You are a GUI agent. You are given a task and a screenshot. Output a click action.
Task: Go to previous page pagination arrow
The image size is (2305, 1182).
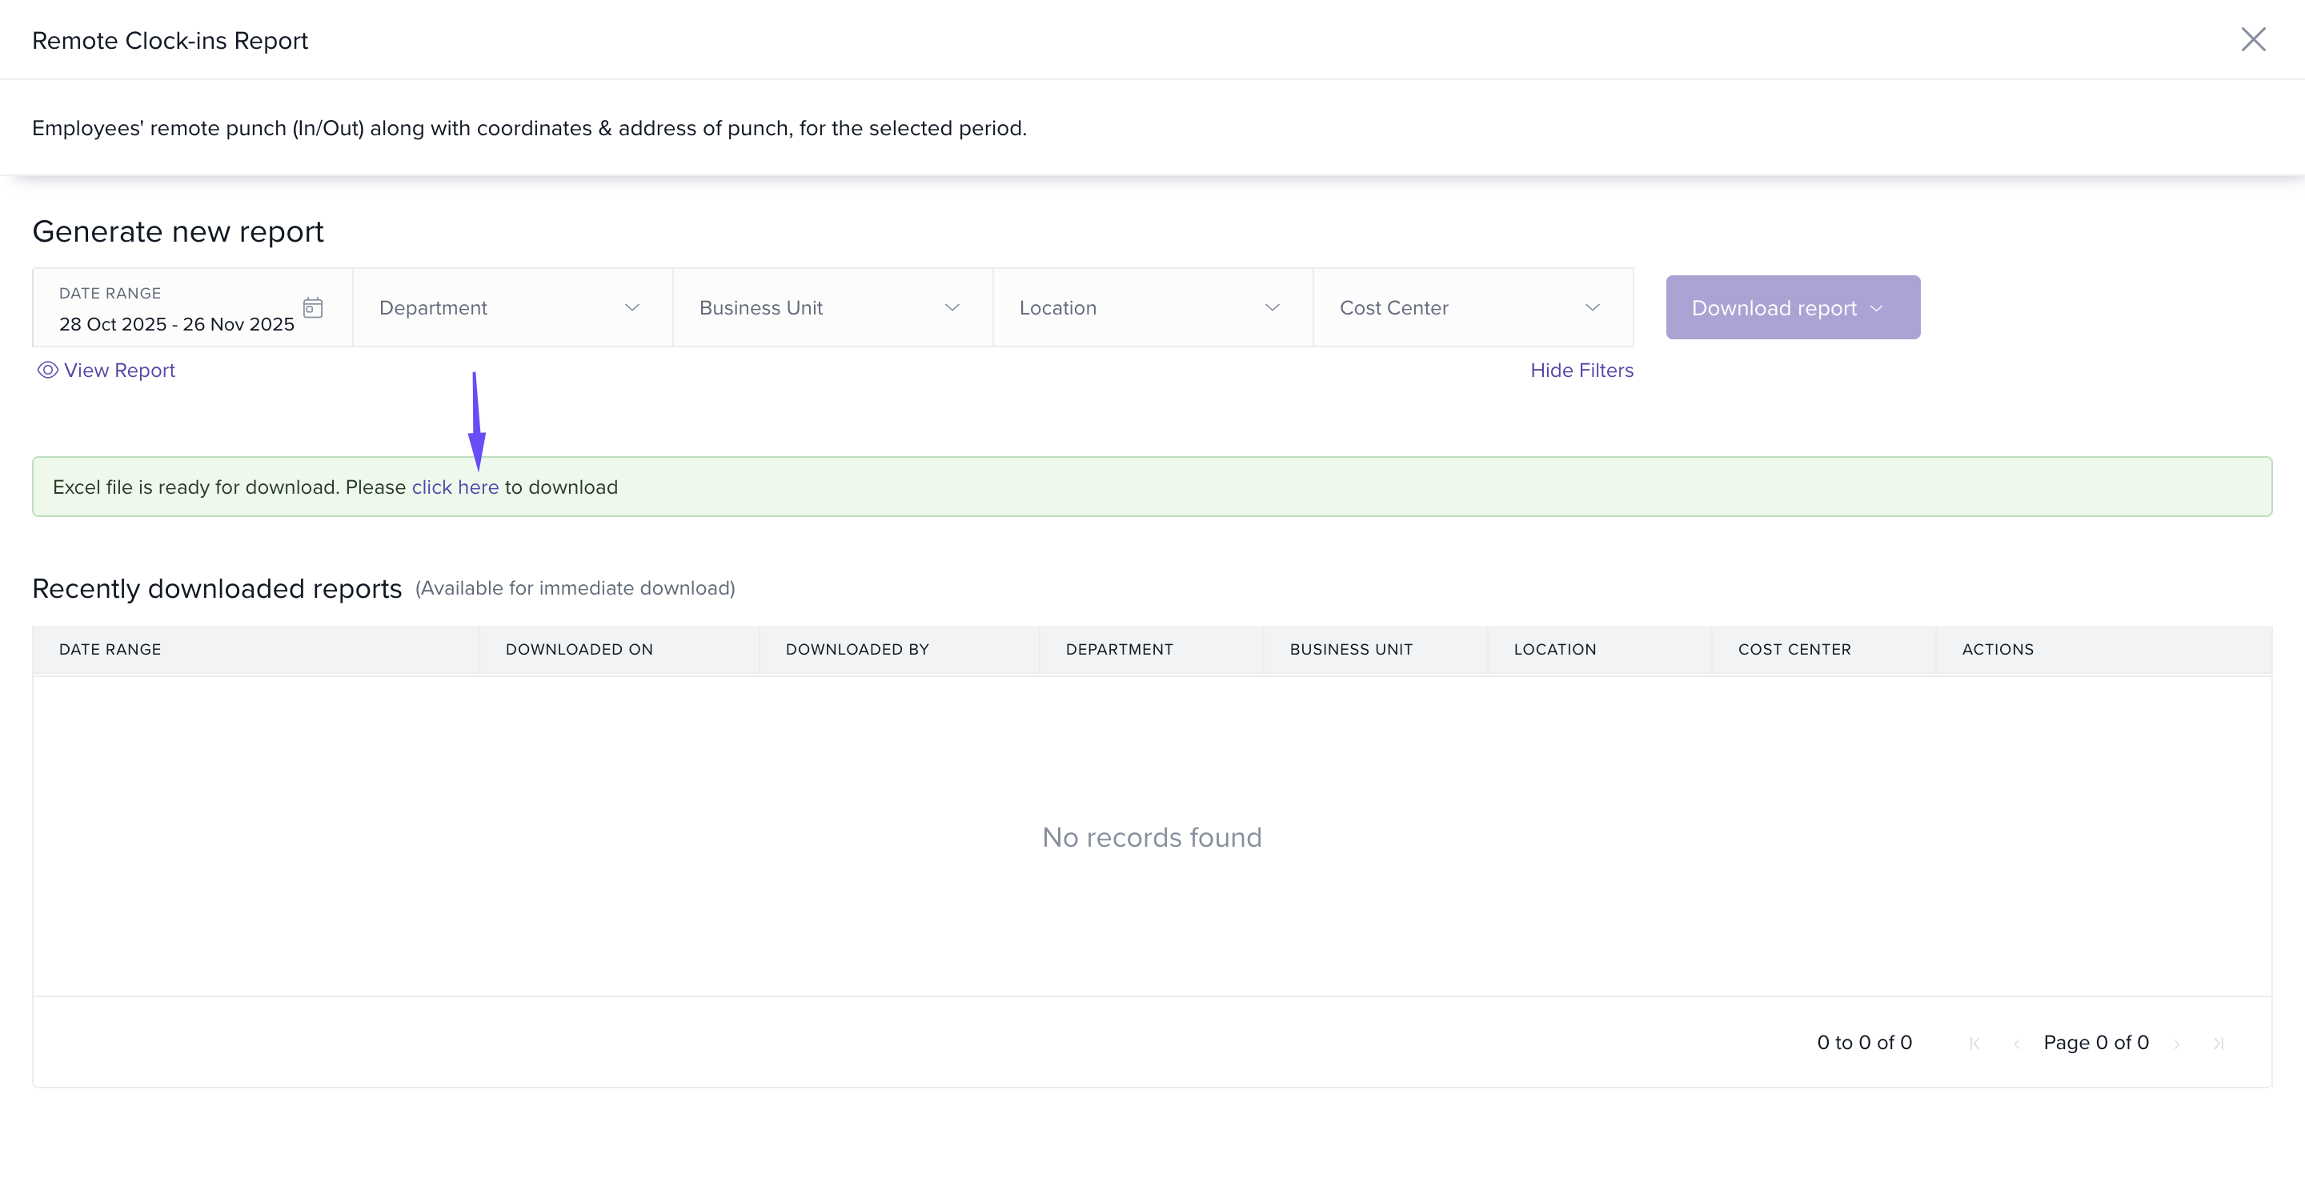[2016, 1044]
